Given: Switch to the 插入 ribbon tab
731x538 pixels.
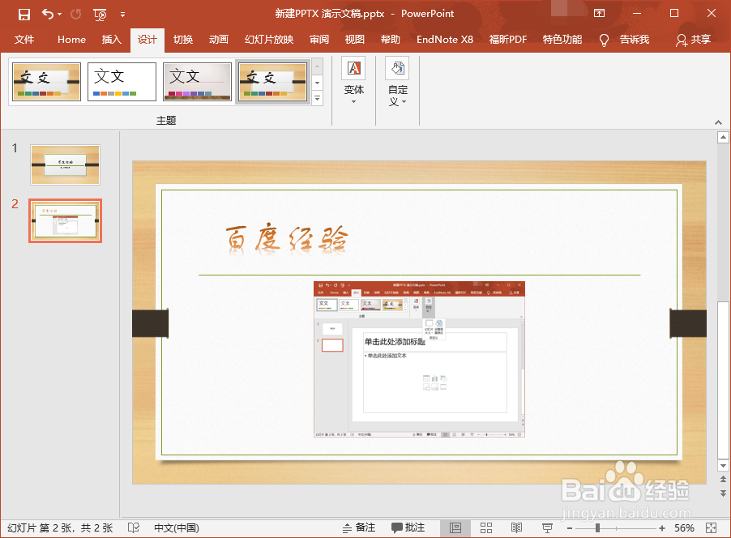Looking at the screenshot, I should click(x=111, y=39).
